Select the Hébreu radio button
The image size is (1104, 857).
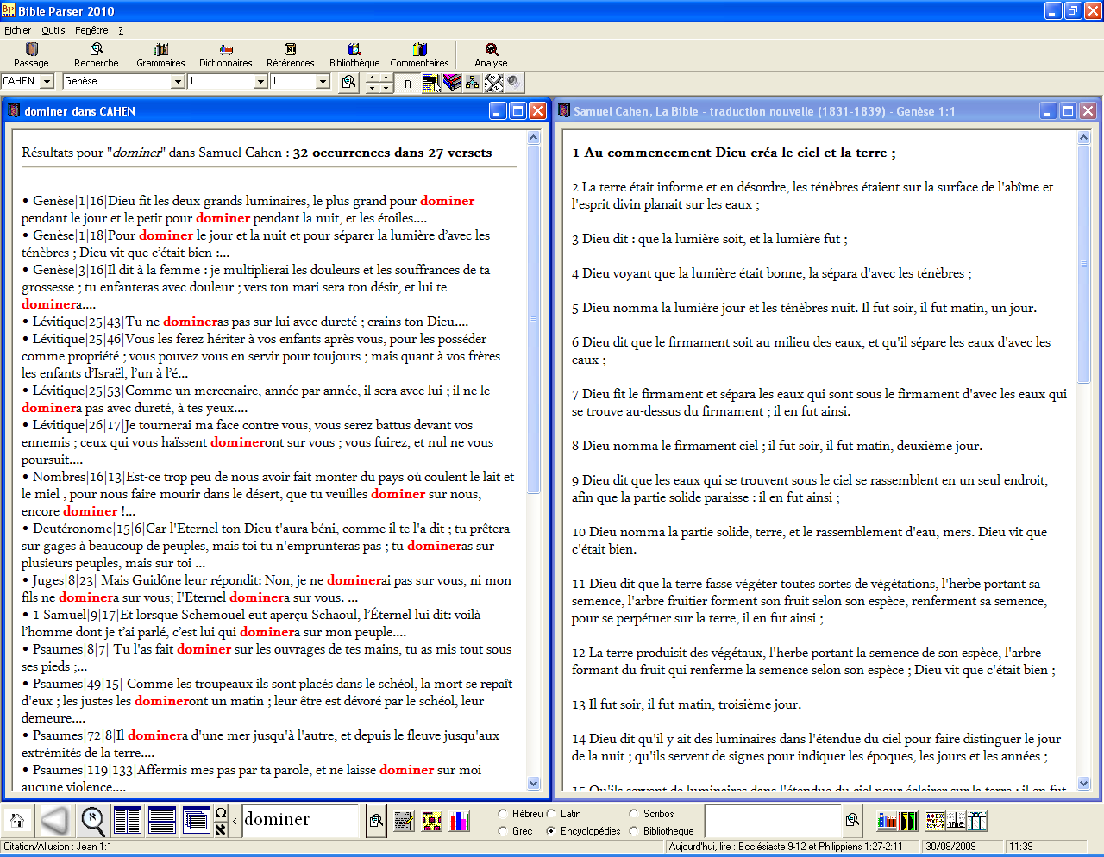point(503,813)
